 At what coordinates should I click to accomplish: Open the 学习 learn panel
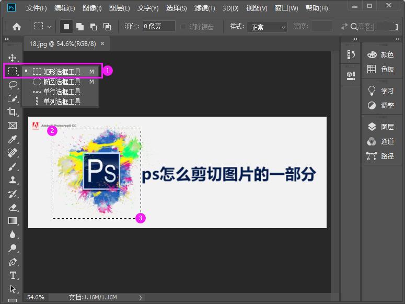[380, 91]
